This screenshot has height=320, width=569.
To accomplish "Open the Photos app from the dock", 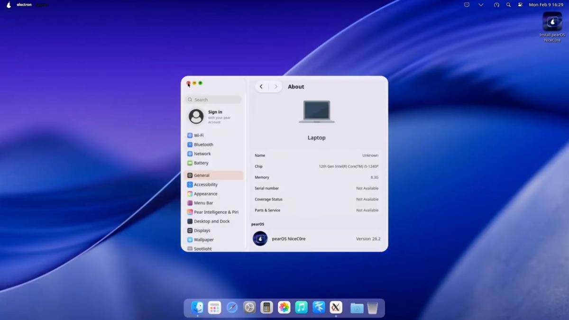I will click(x=284, y=308).
